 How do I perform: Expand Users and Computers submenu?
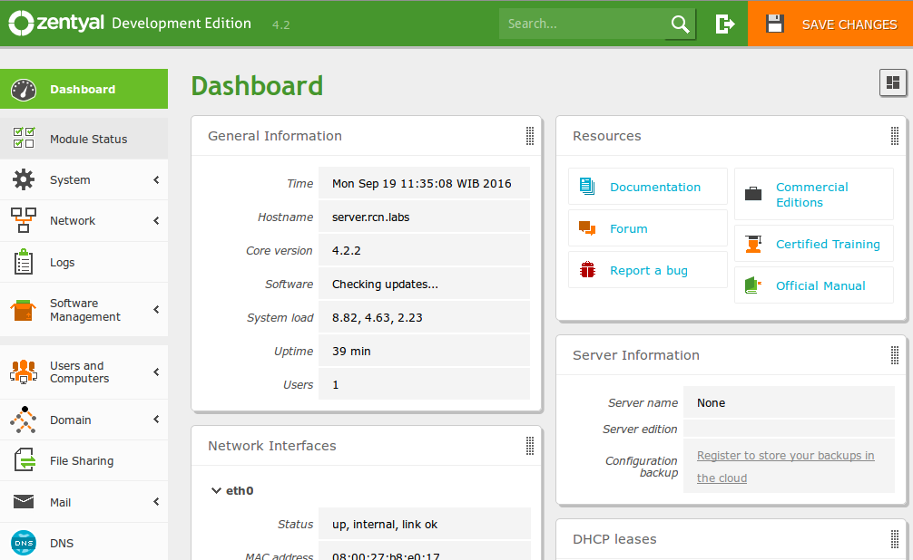(156, 372)
